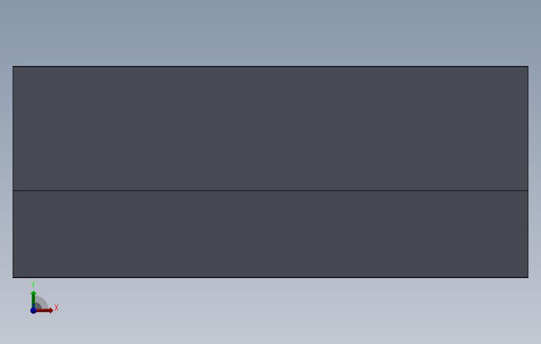Select the right vertical edge of the model

point(528,171)
